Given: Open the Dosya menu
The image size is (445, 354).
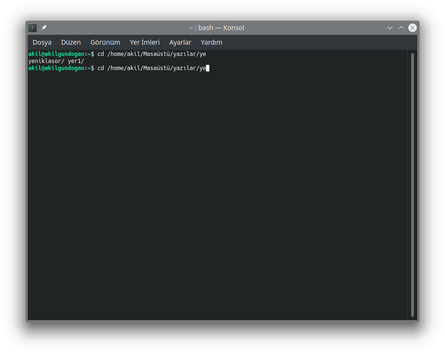Looking at the screenshot, I should coord(42,42).
